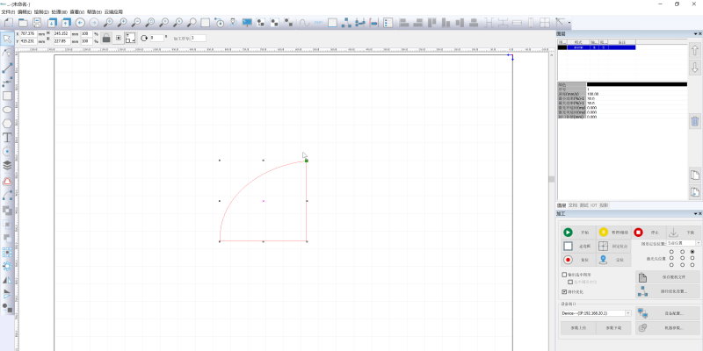This screenshot has height=351, width=703.
Task: Open the 加工 panel header dropdown arrow
Action: point(696,214)
